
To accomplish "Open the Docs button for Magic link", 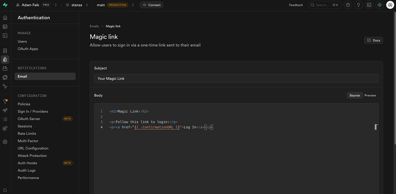I will [373, 40].
